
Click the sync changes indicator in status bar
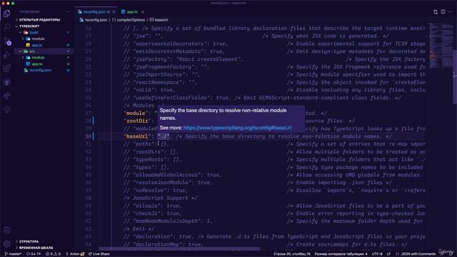click(34, 254)
